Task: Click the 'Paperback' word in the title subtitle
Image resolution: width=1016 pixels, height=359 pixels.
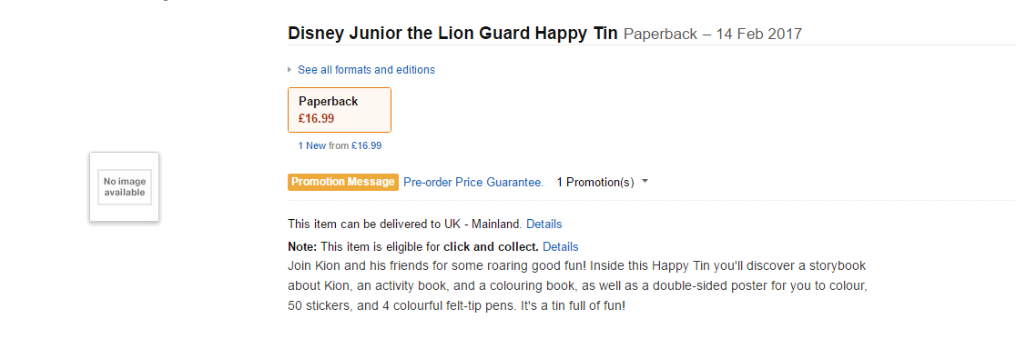Action: 660,35
